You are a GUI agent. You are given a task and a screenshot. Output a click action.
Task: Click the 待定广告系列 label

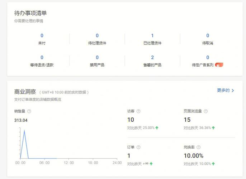pyautogui.click(x=203, y=65)
